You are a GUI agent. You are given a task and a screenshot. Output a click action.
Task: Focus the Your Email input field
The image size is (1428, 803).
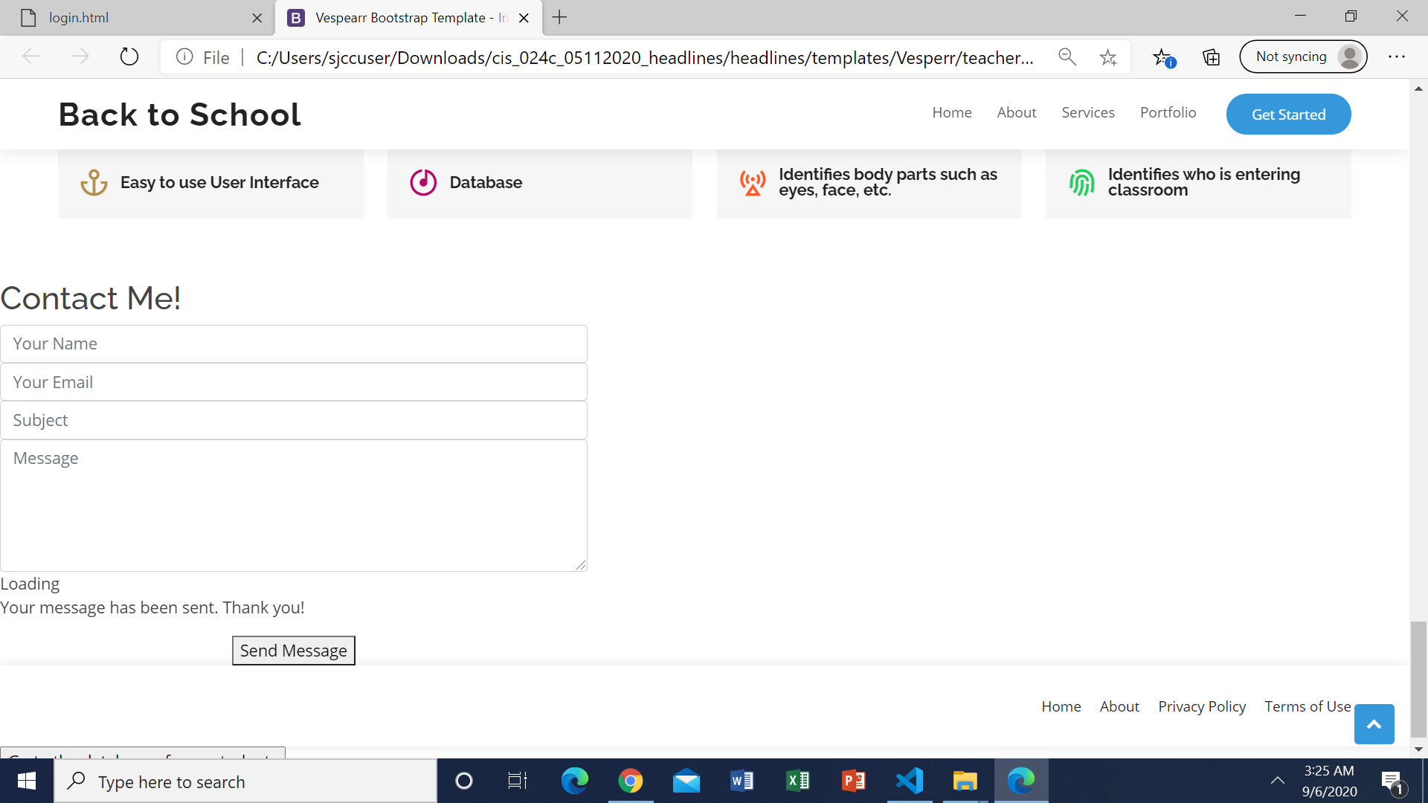point(294,382)
